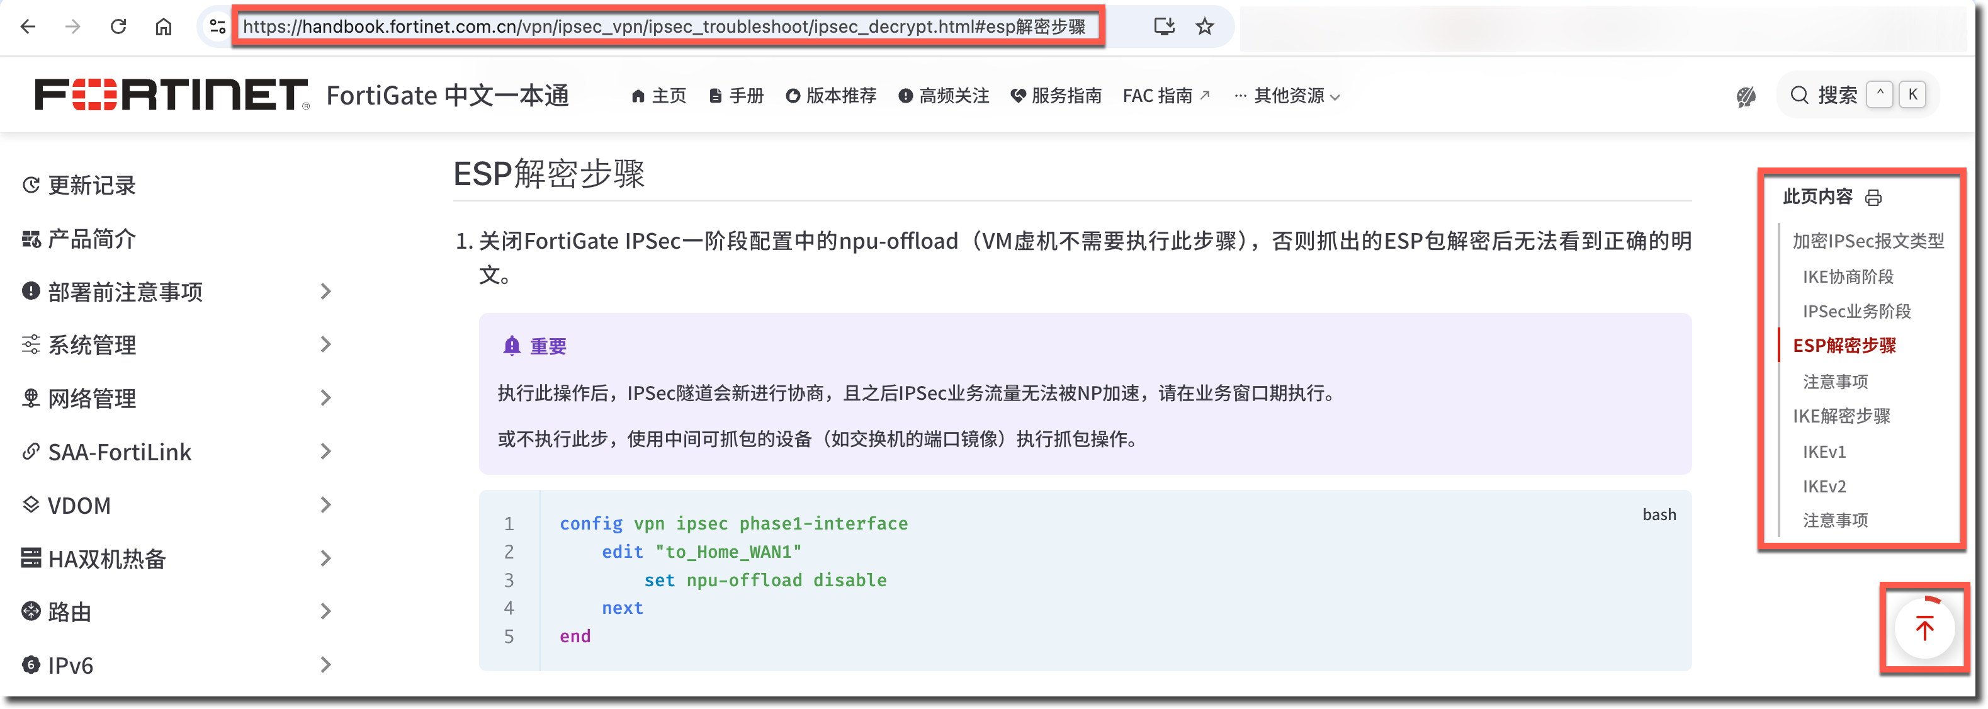1988x709 pixels.
Task: Click the print icon beside 此页内容
Action: coord(1873,198)
